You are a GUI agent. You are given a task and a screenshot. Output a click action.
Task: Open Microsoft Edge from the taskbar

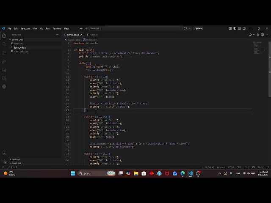tap(183, 173)
